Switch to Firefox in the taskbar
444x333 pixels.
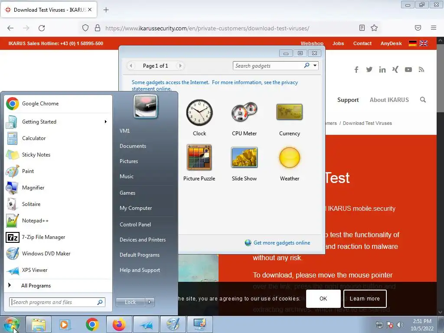[119, 324]
